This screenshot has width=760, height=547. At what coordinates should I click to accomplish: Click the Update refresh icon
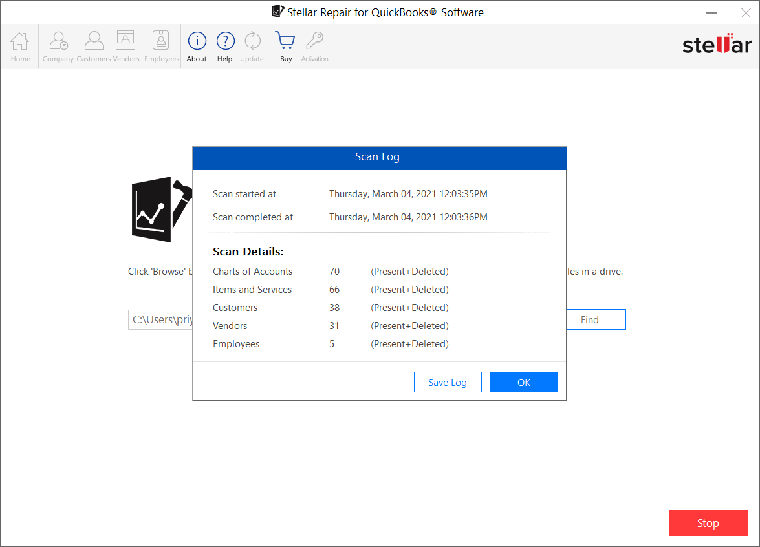(252, 47)
